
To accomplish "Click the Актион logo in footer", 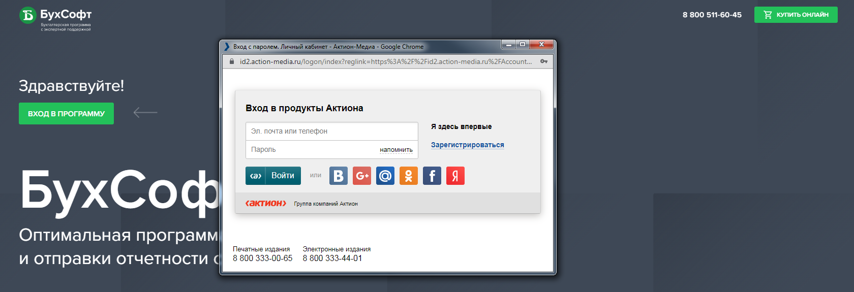I will click(x=266, y=203).
